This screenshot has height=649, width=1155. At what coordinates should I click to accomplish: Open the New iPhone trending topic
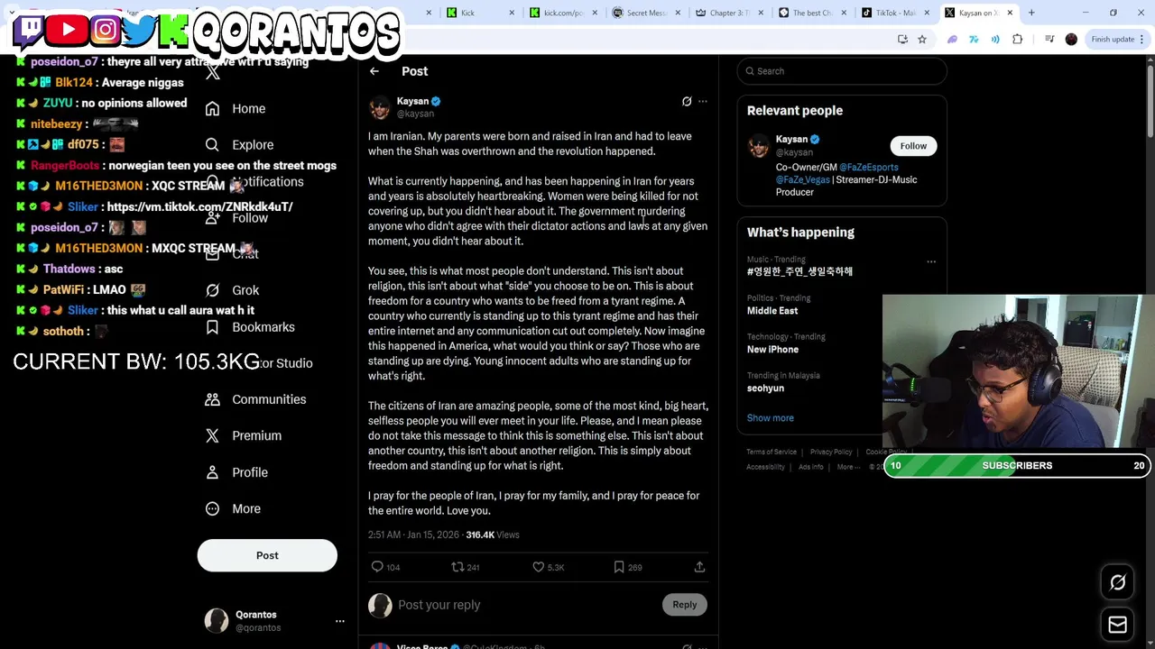[772, 350]
